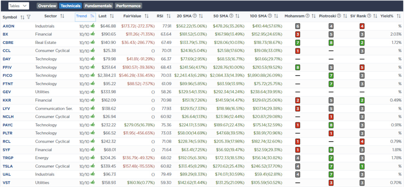Viewport: 405px width, 187px height.
Task: Select VST fair value $160.16(0.77%)
Action: click(141, 183)
